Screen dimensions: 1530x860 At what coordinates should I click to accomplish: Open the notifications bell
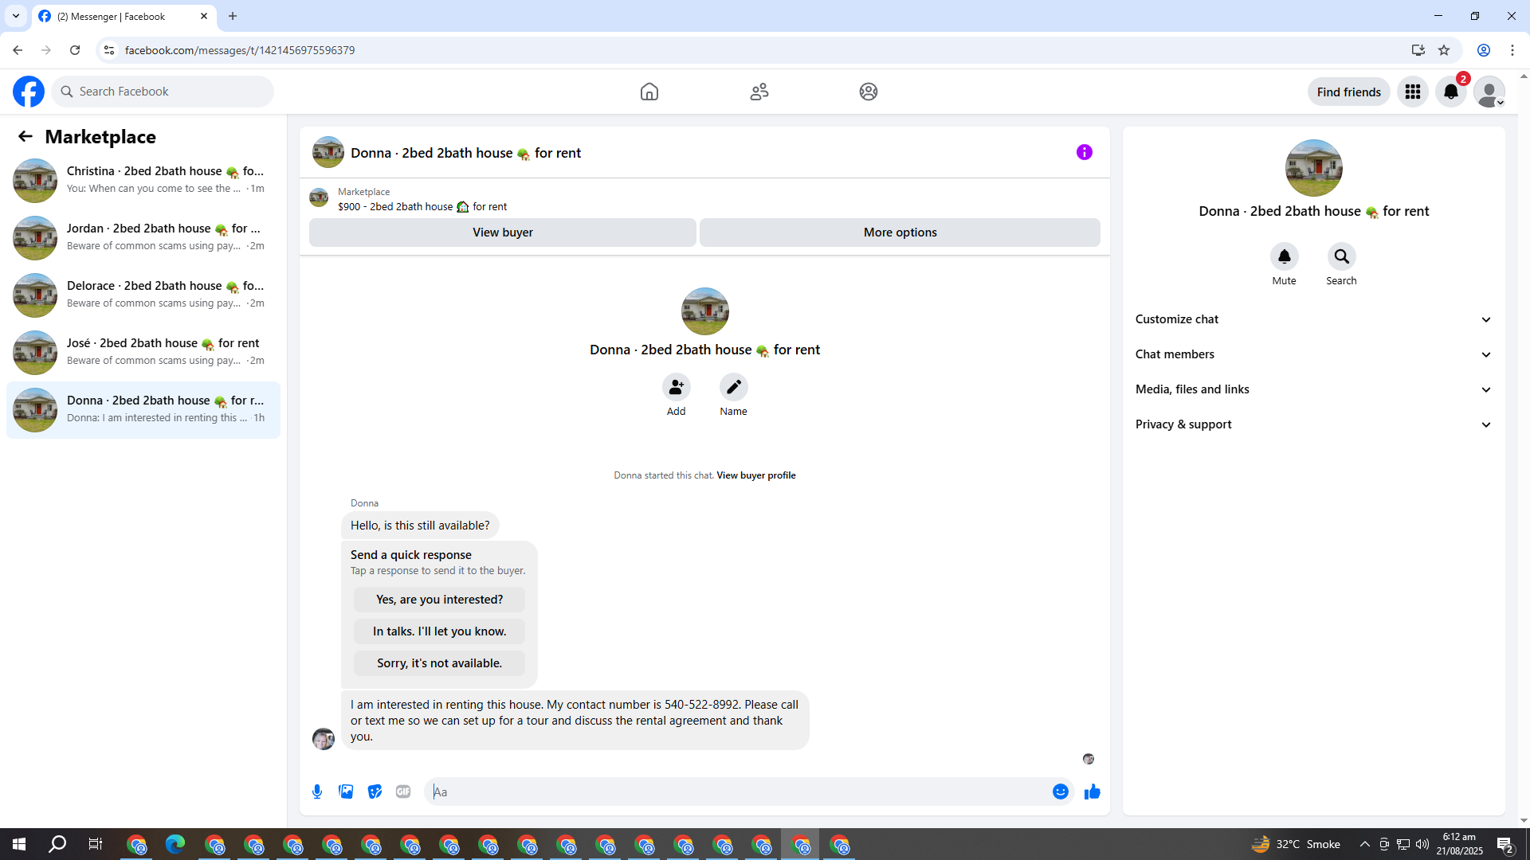click(1450, 92)
